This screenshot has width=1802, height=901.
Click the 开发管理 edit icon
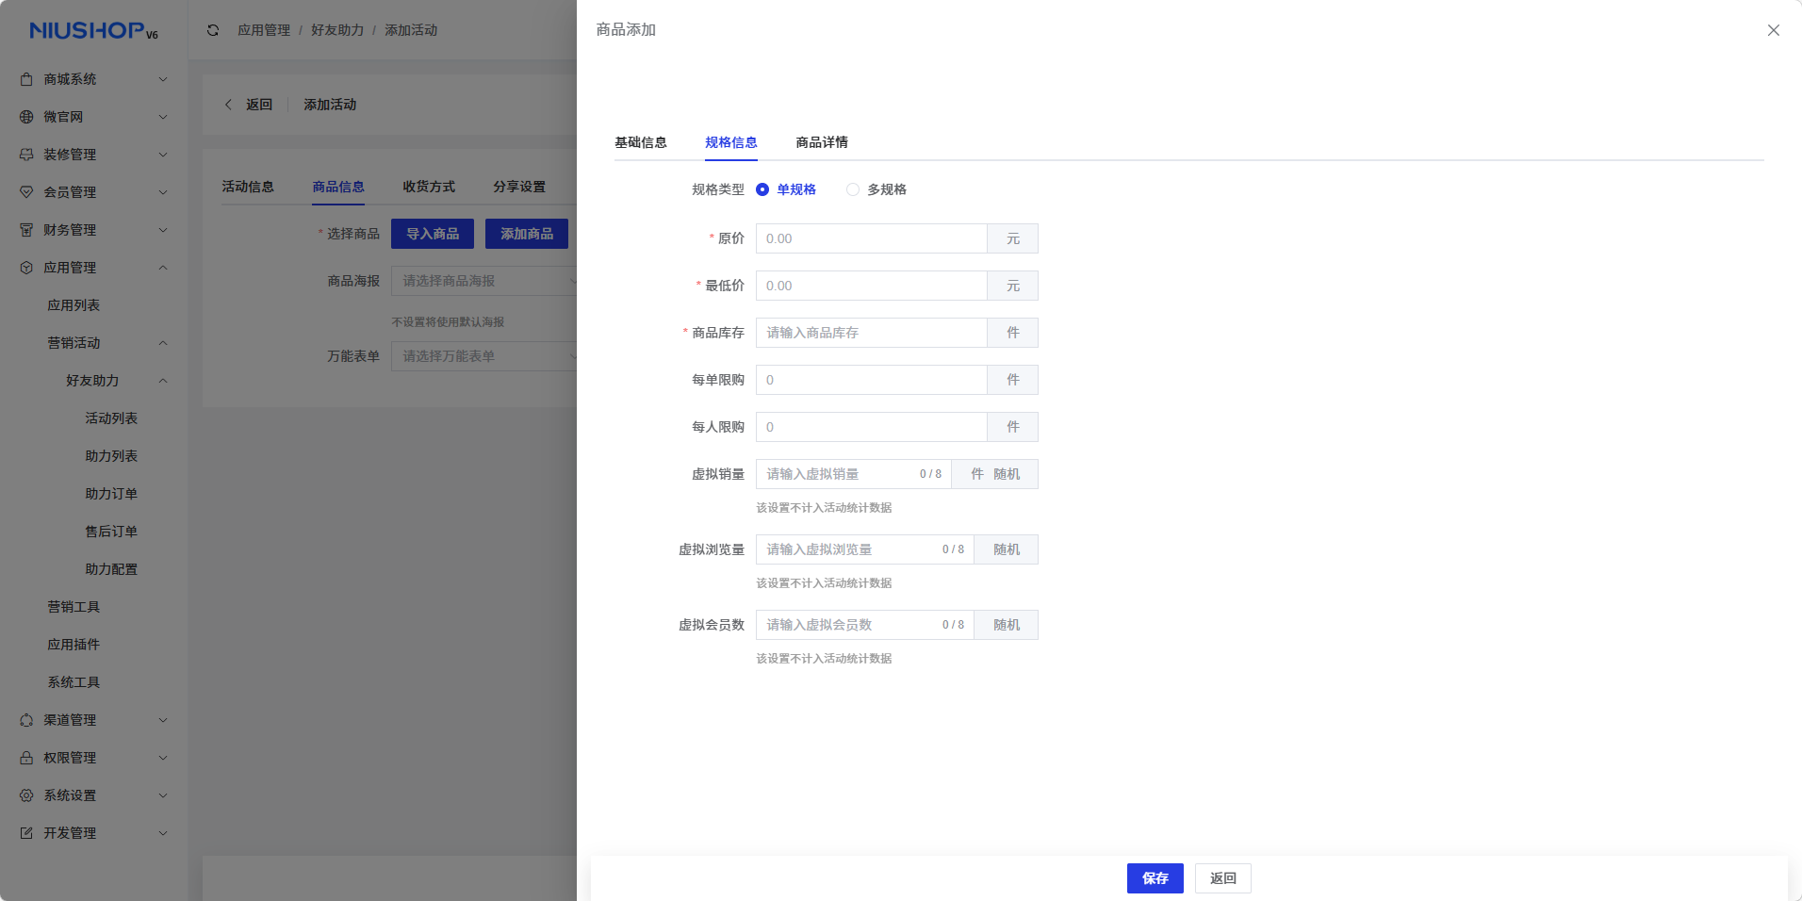[26, 833]
